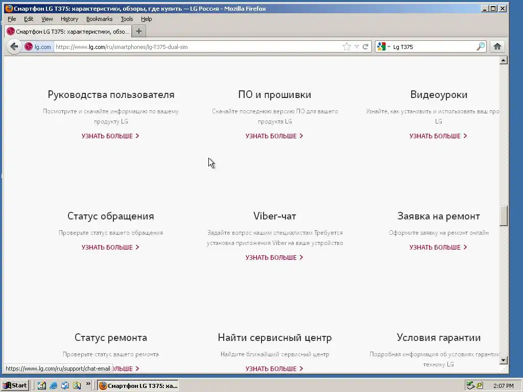The image size is (523, 392).
Task: Expand the quick launch overflow chevron
Action: click(x=88, y=384)
